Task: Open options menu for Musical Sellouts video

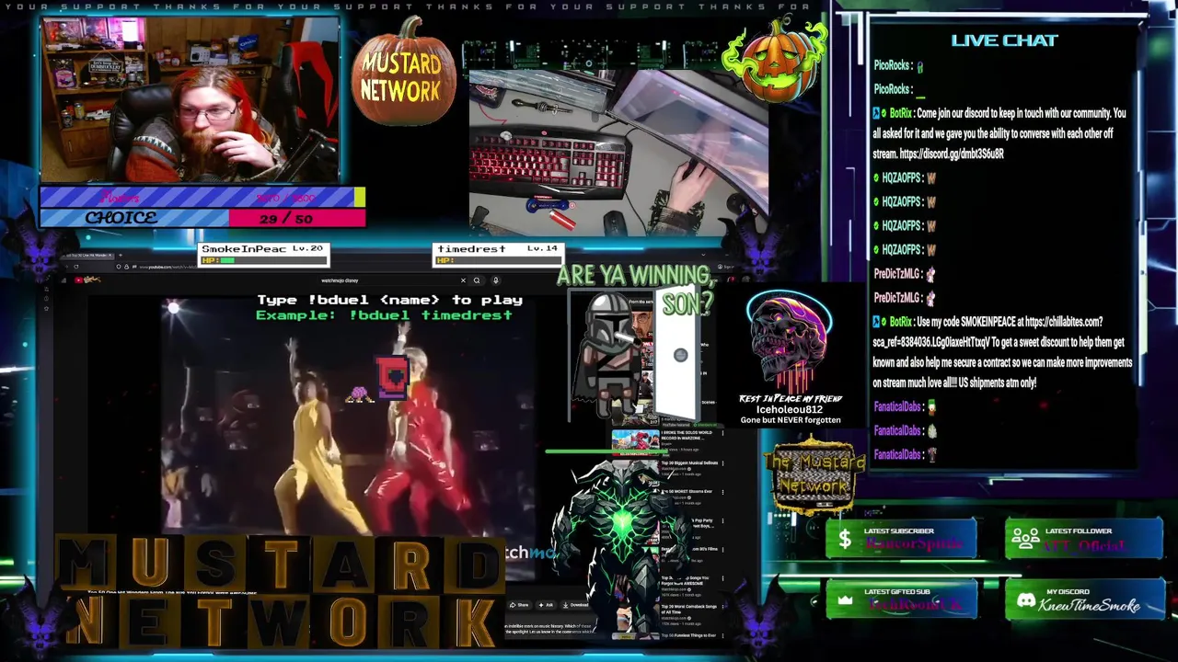Action: pos(723,462)
